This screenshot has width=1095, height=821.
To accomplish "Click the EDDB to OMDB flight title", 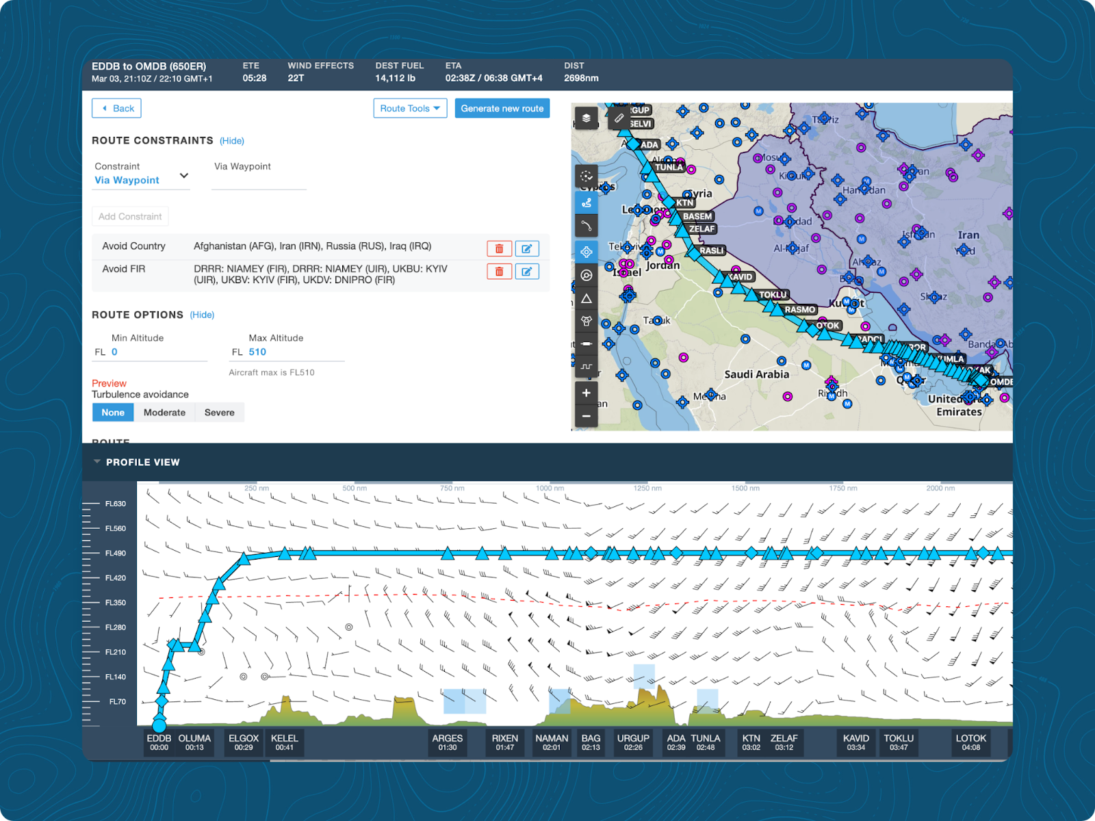I will pos(149,66).
